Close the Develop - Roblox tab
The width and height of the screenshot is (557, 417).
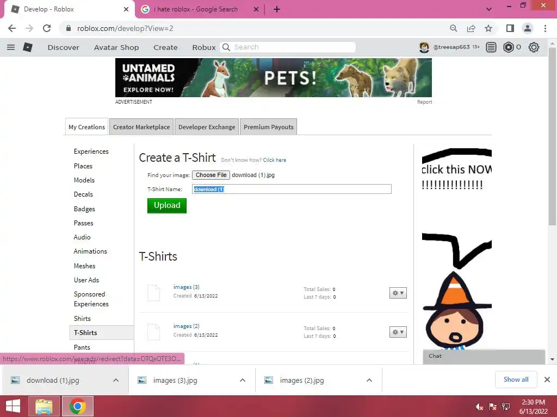[126, 9]
